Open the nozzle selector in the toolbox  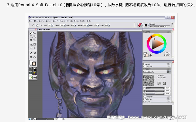tap(35, 78)
